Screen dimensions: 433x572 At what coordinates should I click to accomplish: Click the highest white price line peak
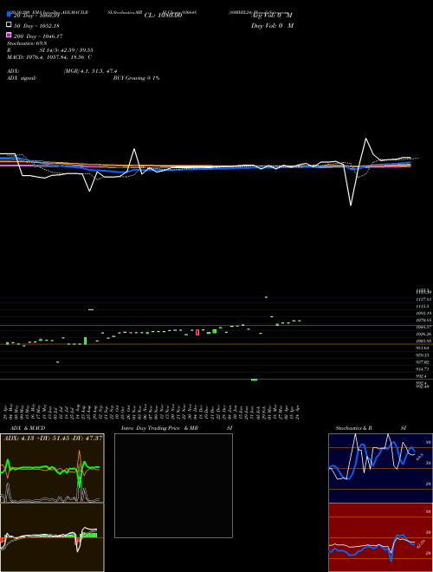(x=366, y=139)
